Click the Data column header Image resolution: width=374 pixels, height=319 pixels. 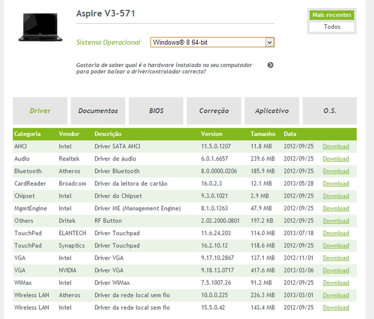point(290,134)
